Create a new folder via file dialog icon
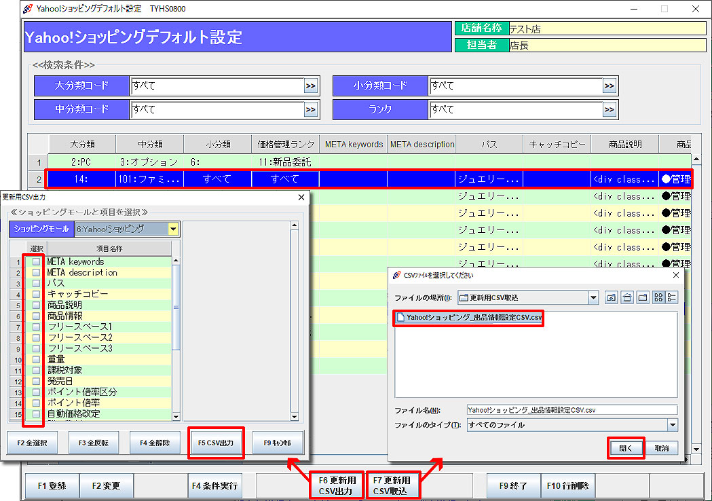 point(642,297)
